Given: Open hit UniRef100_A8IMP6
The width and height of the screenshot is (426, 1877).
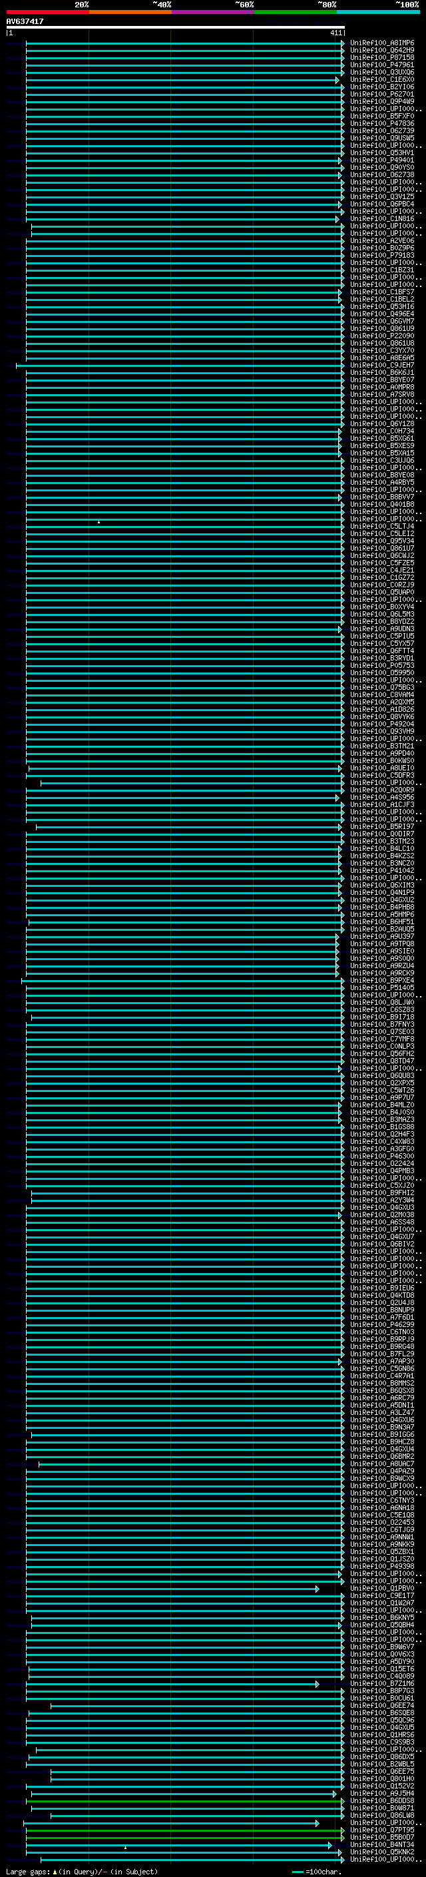Looking at the screenshot, I should coord(381,43).
